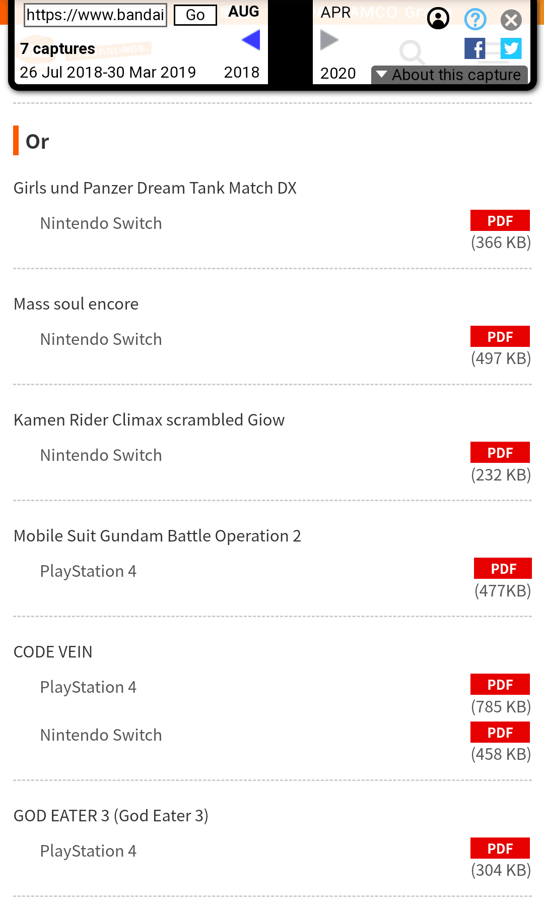This screenshot has width=544, height=899.
Task: Open Kamen Rider Climax scrambled PDF
Action: pyautogui.click(x=500, y=453)
